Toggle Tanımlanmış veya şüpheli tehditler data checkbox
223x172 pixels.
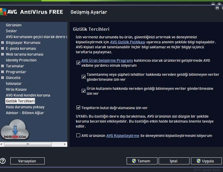83,77
